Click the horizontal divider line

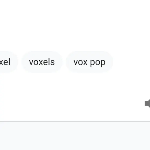tap(75, 122)
